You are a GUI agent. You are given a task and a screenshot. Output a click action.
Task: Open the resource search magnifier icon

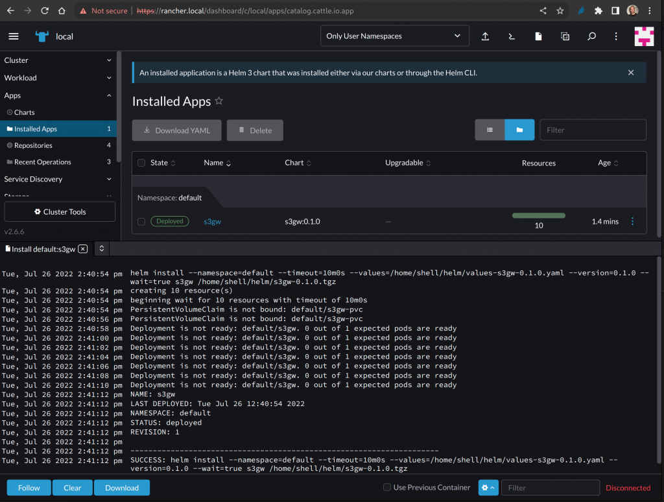(591, 36)
